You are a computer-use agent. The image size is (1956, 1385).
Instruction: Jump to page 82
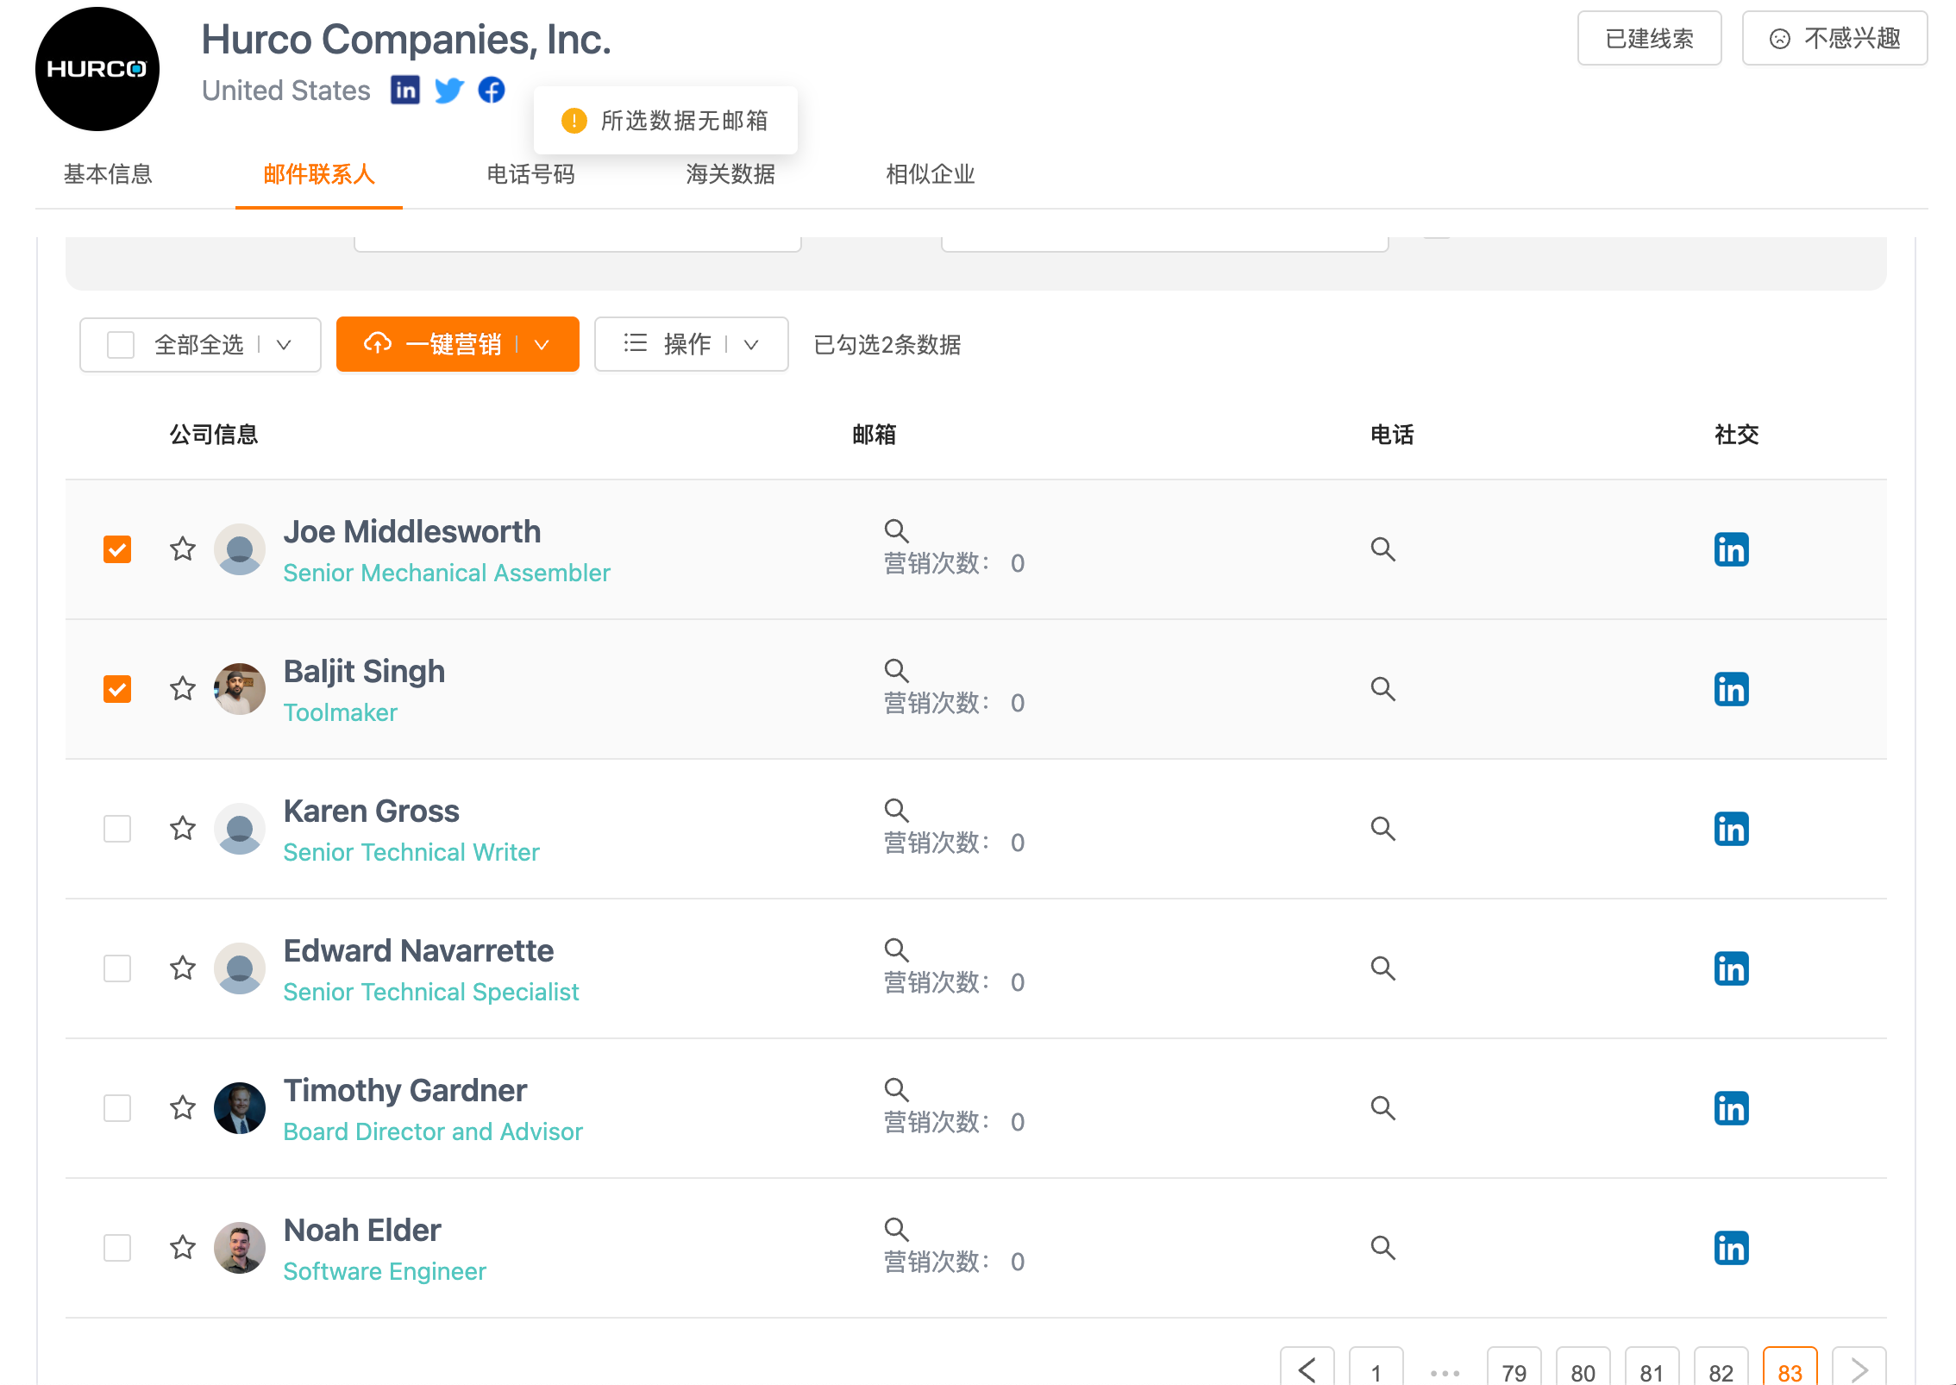pyautogui.click(x=1721, y=1368)
